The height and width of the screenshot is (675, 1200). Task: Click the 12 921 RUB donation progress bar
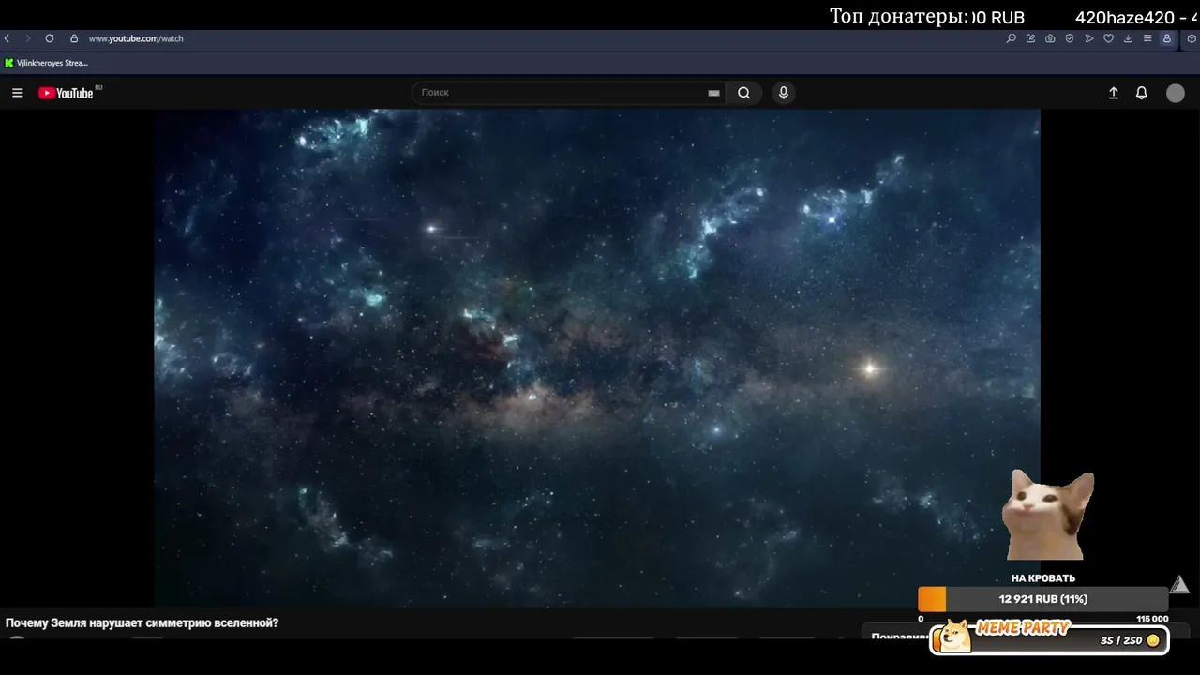coord(1043,599)
